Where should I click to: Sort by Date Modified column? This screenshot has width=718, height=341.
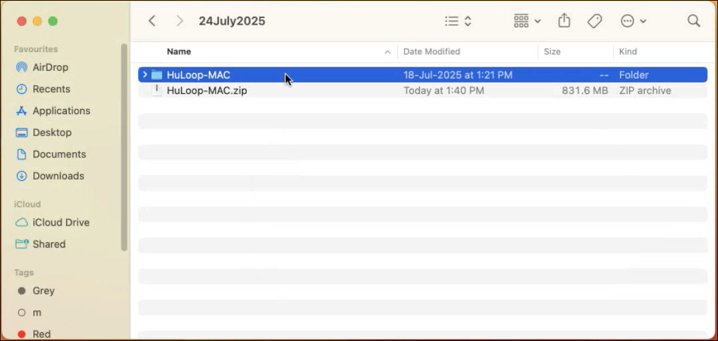(432, 51)
